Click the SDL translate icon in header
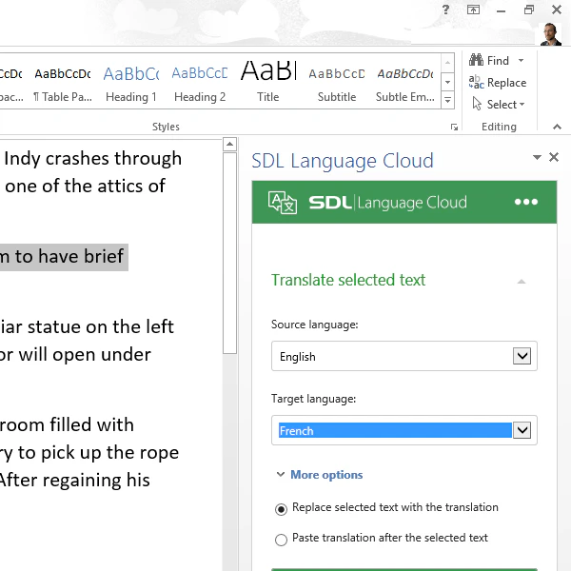The height and width of the screenshot is (571, 571). [283, 202]
